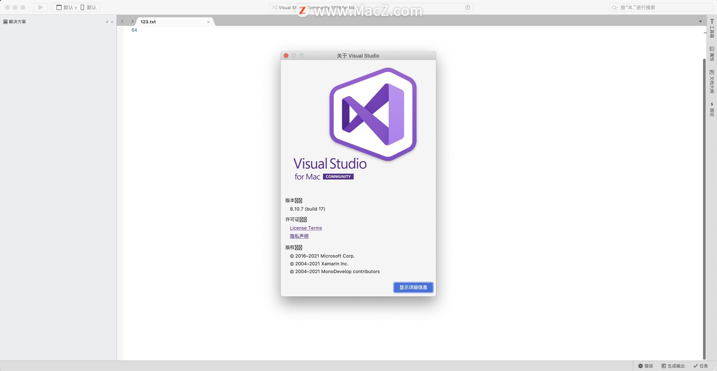Open the 文档大纲 document outline pad

pyautogui.click(x=712, y=81)
